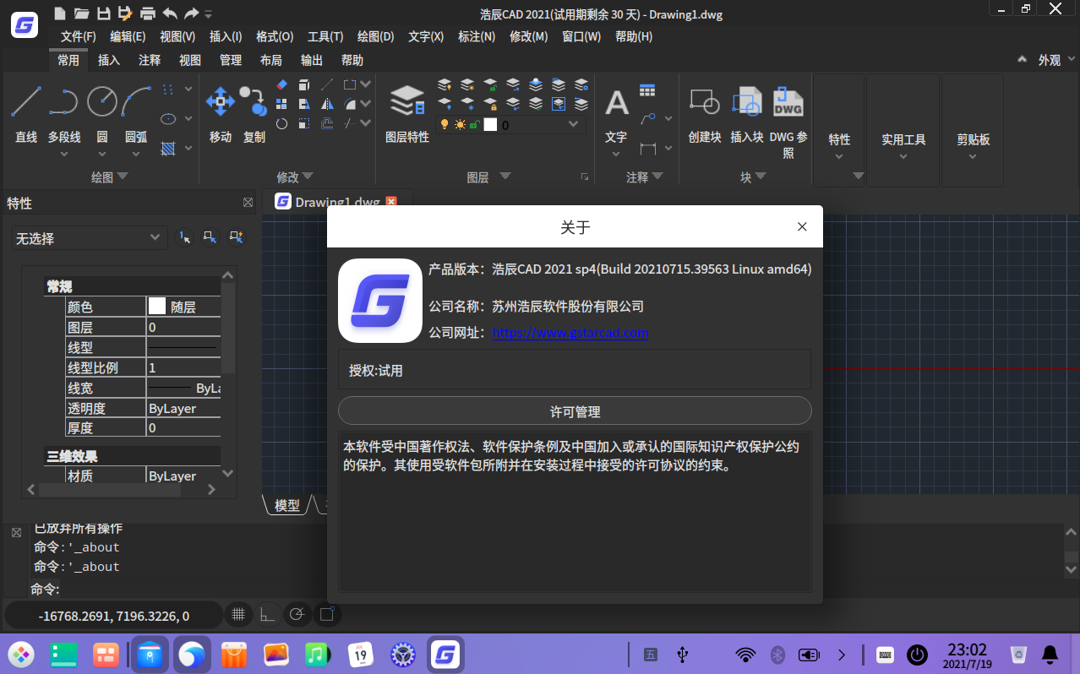The width and height of the screenshot is (1080, 674).
Task: Toggle ortho mode in status bar
Action: 267,615
